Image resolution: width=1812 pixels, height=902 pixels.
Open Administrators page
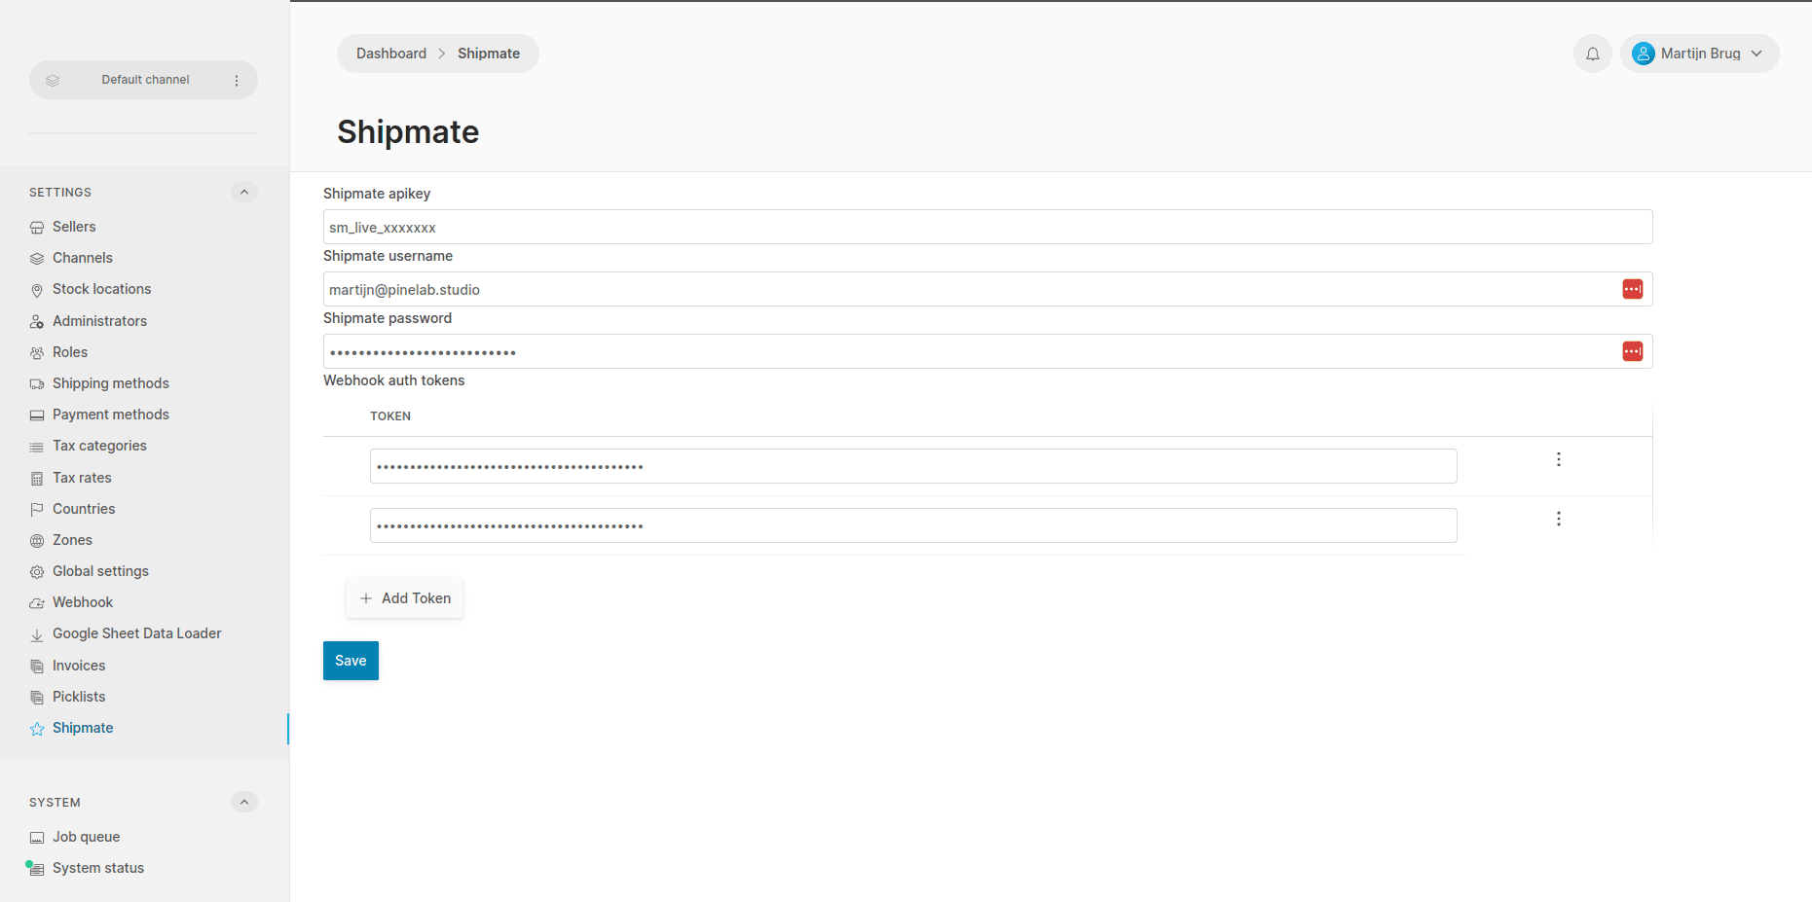[x=99, y=321]
